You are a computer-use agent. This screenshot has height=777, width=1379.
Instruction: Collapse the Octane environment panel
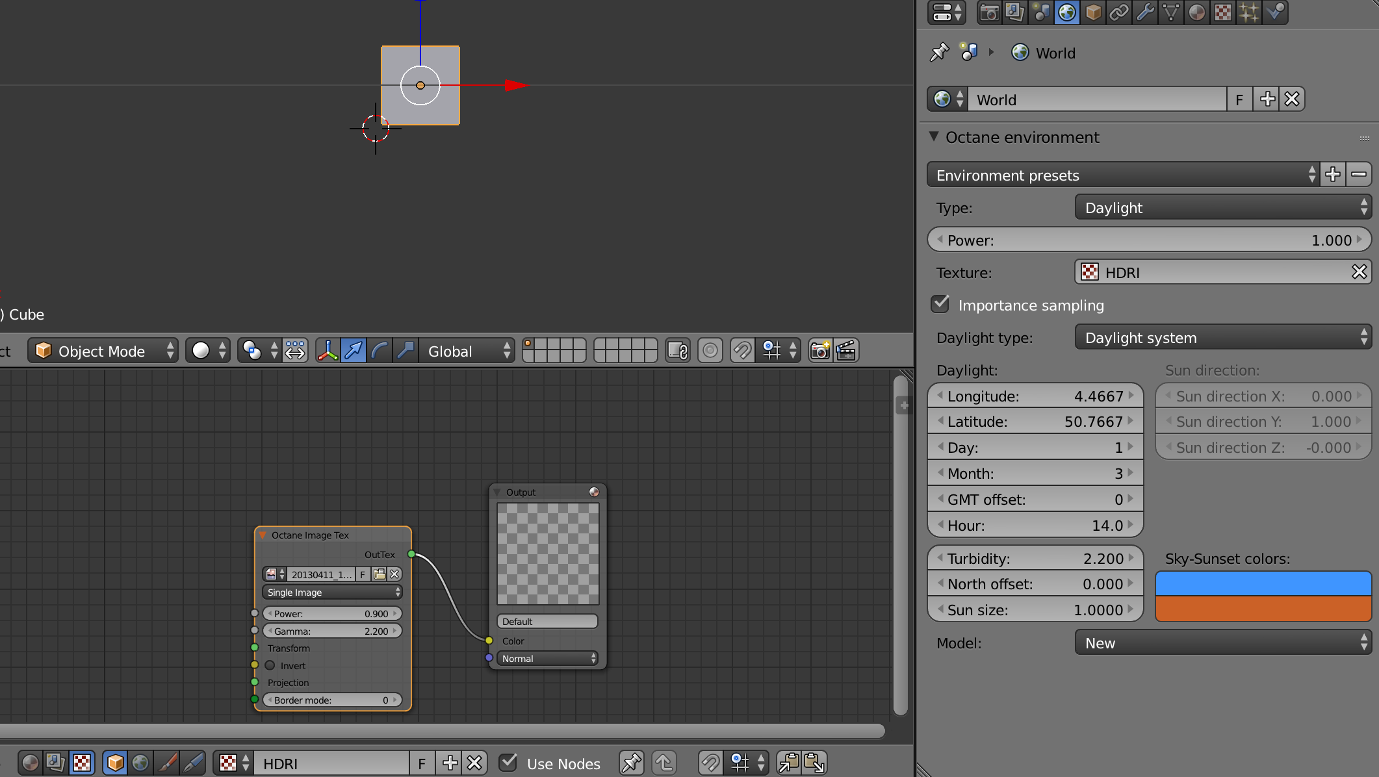pos(934,137)
